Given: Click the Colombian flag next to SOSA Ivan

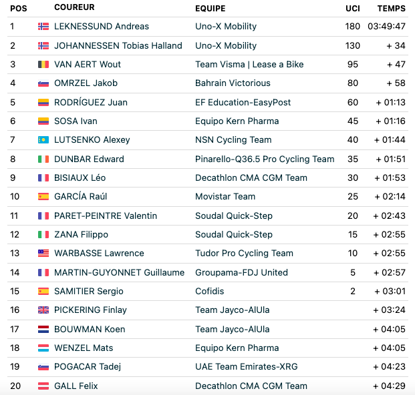Looking at the screenshot, I should tap(43, 121).
